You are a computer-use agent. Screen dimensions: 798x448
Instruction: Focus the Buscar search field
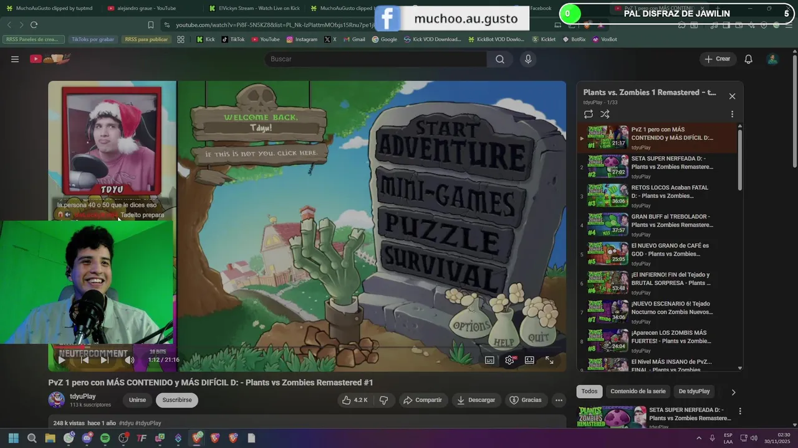[x=376, y=59]
